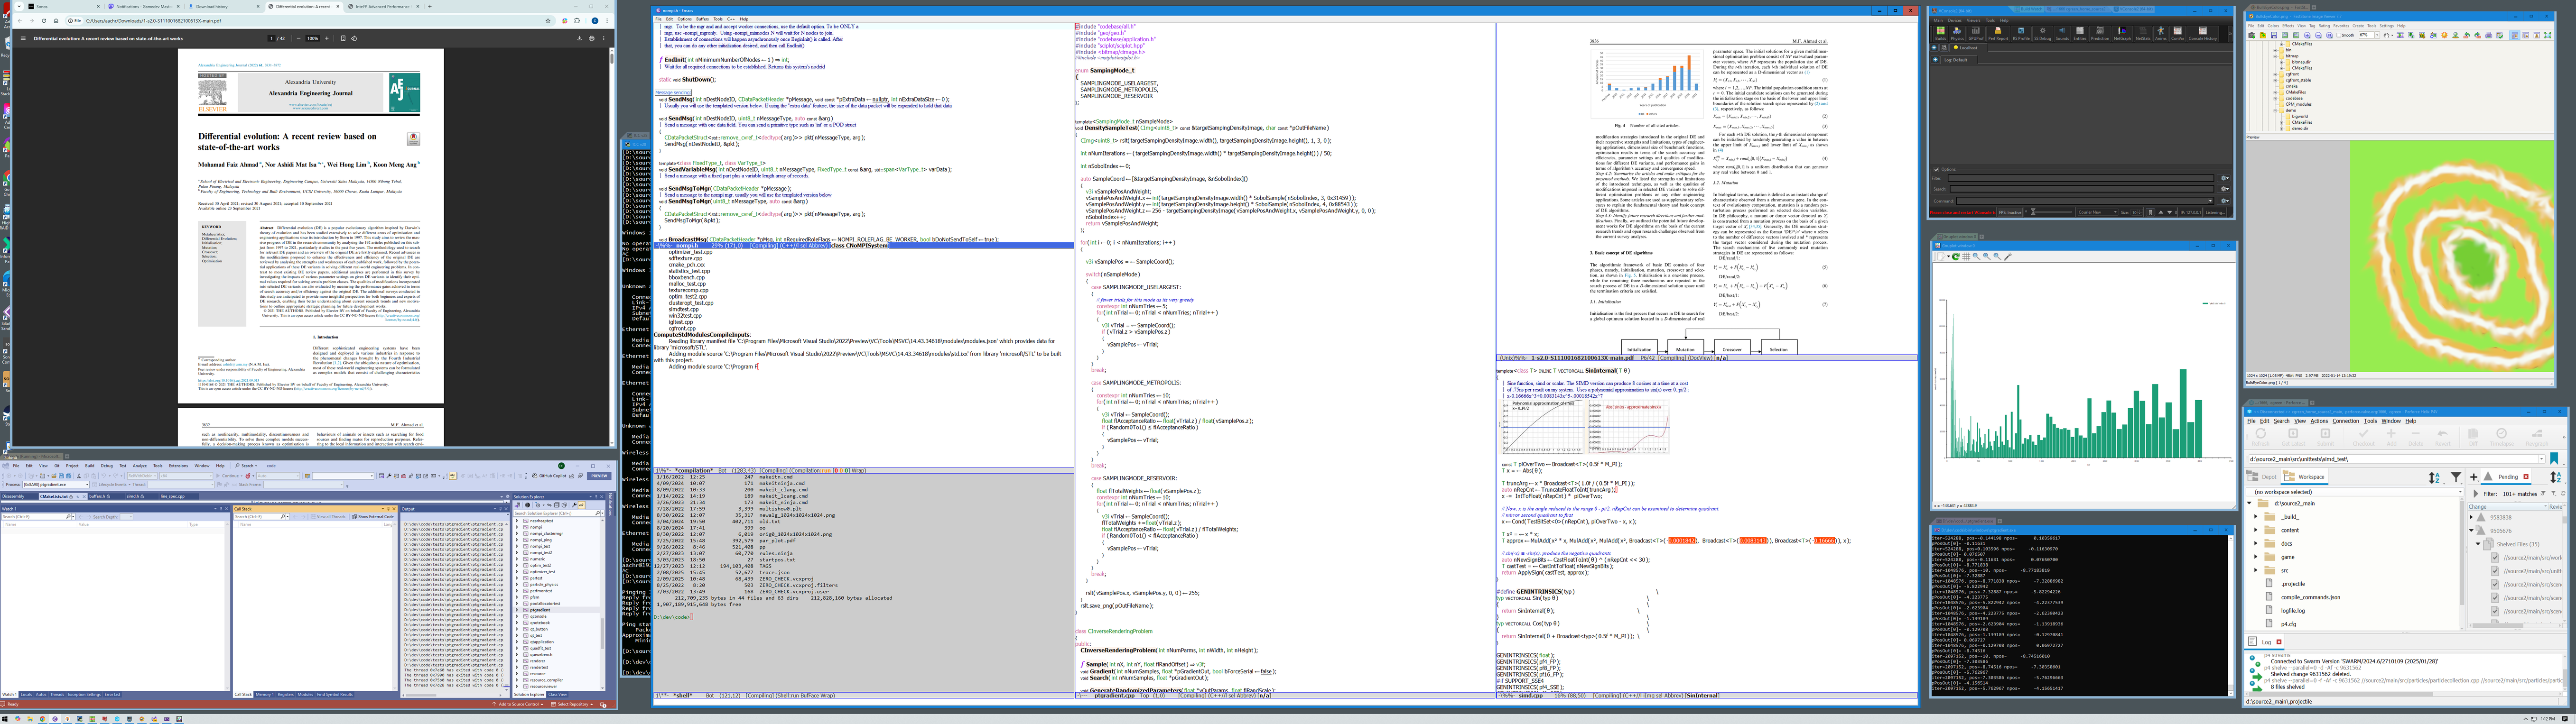The image size is (2576, 724).
Task: Expand the content folder in P4V workspace
Action: click(x=2256, y=530)
